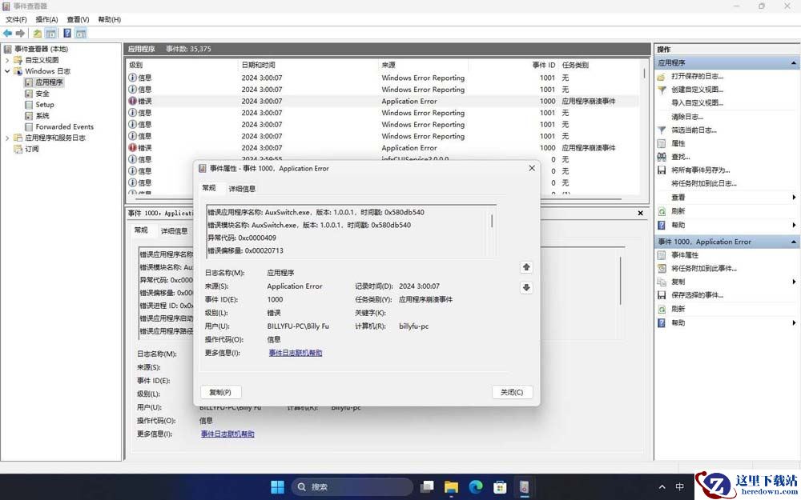Click the taskbar 搜索 search box
Image resolution: width=801 pixels, height=500 pixels.
(x=352, y=486)
